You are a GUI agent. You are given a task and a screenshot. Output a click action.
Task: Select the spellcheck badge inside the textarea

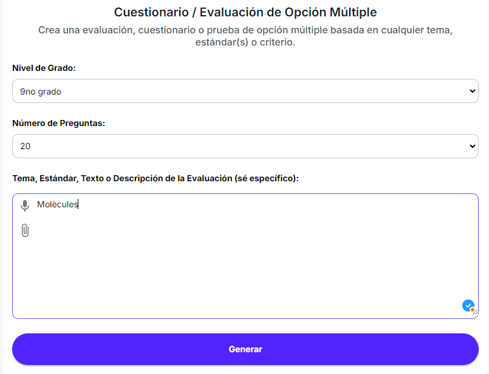pyautogui.click(x=467, y=306)
